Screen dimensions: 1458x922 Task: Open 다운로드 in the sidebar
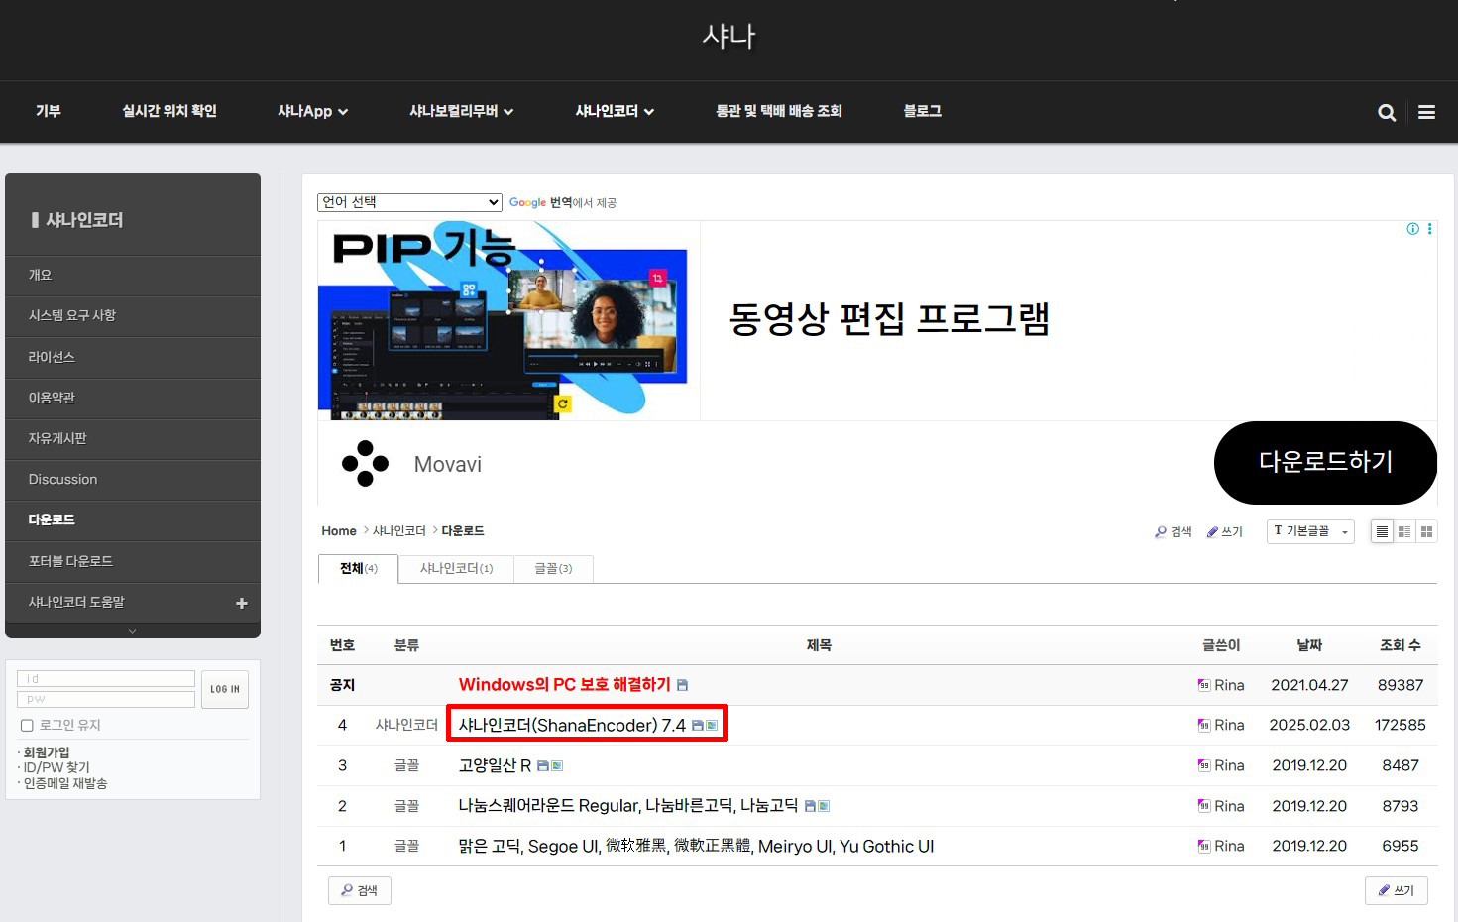pos(133,519)
